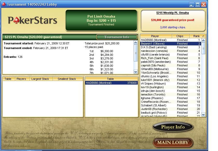The width and height of the screenshot is (218, 151).
Task: Select Rich_Fish (Saint Paul) player row
Action: click(x=171, y=58)
